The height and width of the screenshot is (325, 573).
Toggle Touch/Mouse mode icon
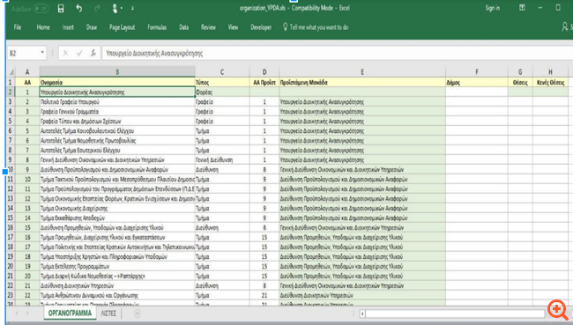pyautogui.click(x=115, y=8)
